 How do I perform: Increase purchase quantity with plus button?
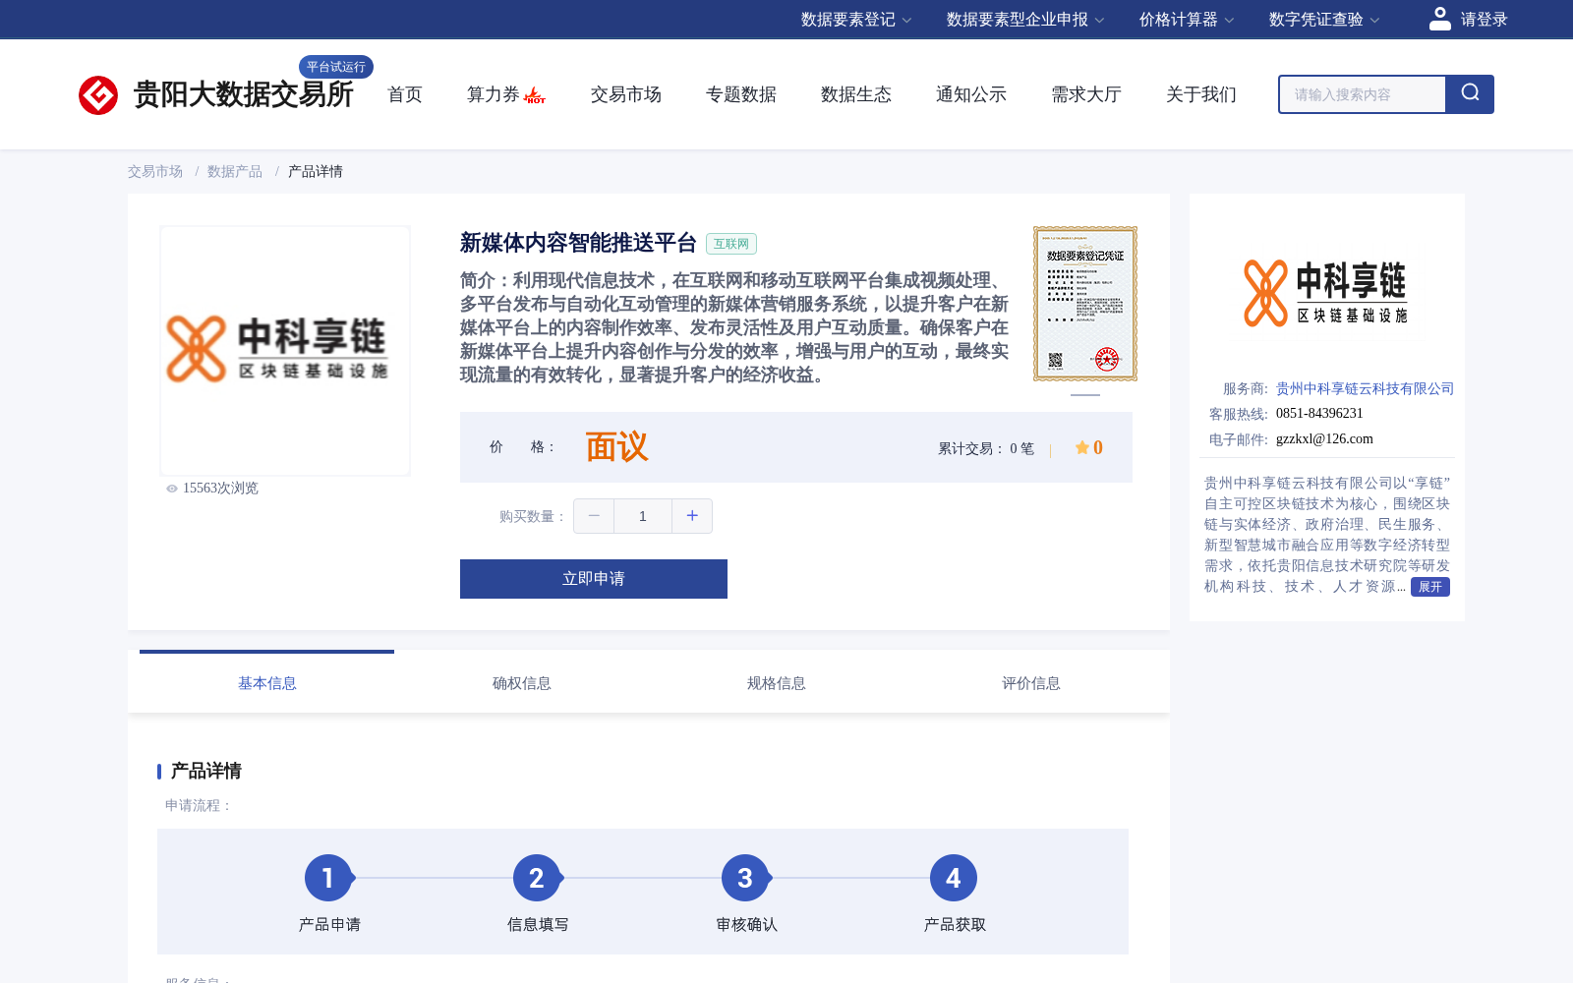[x=692, y=516]
